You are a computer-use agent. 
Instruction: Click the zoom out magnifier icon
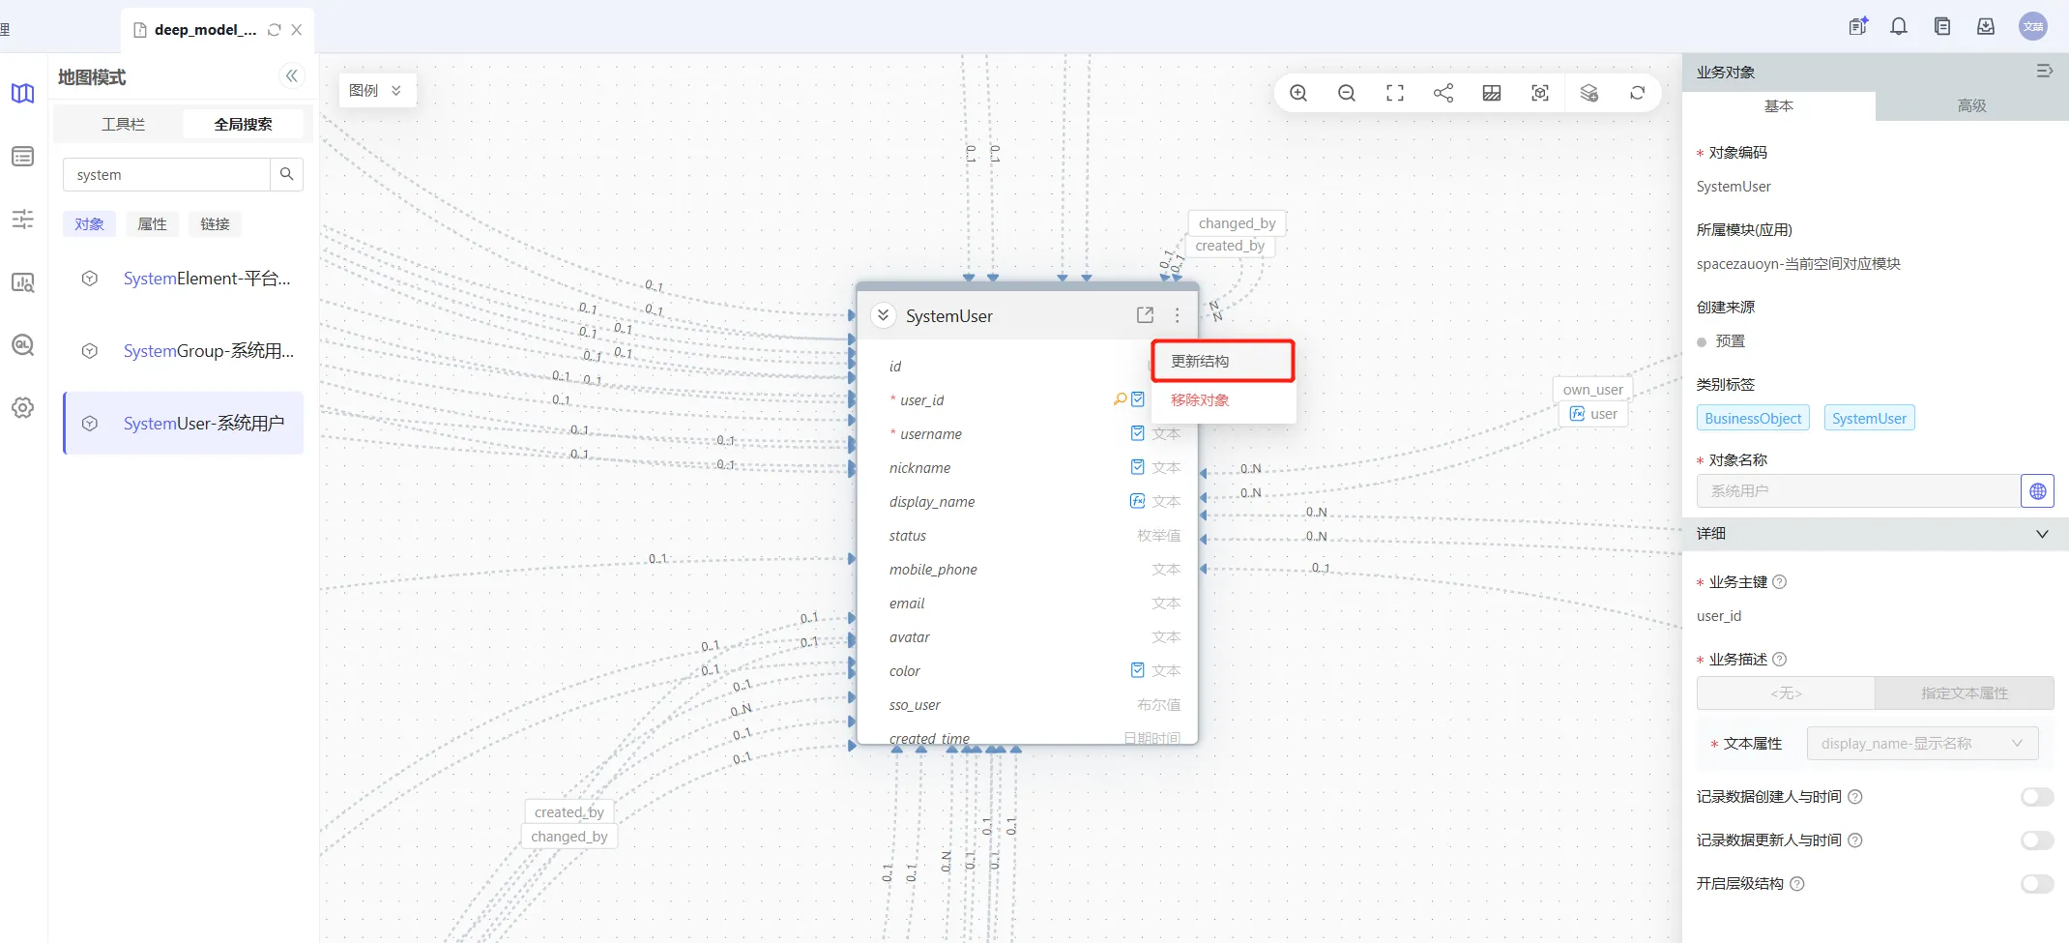pos(1347,93)
